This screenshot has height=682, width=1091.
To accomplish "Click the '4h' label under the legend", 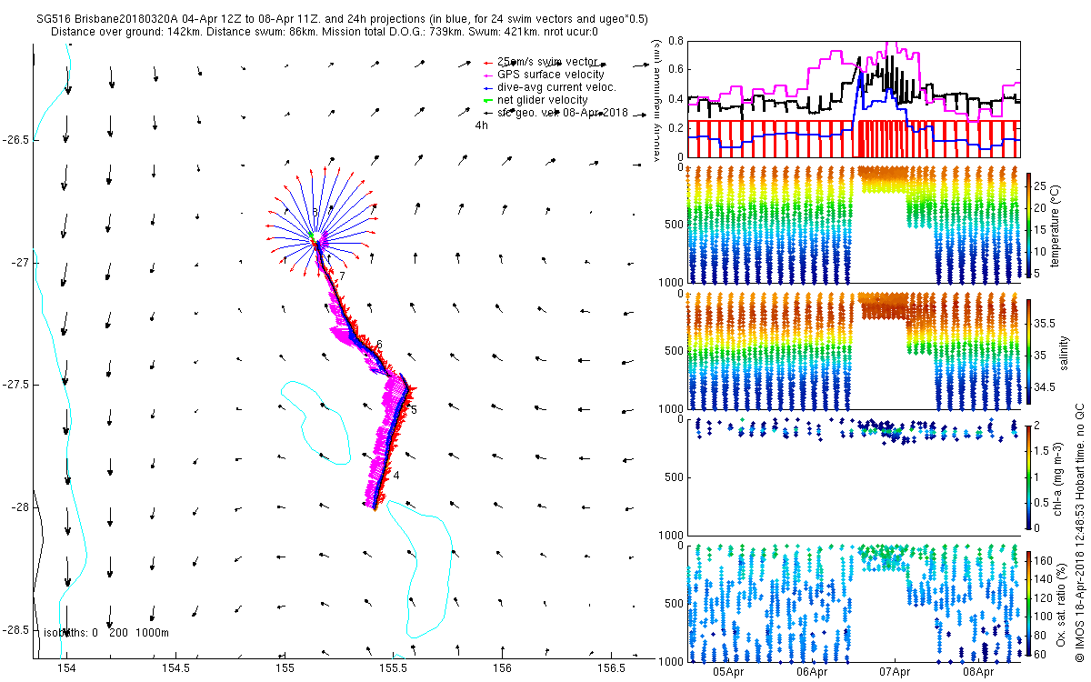I will (x=482, y=125).
